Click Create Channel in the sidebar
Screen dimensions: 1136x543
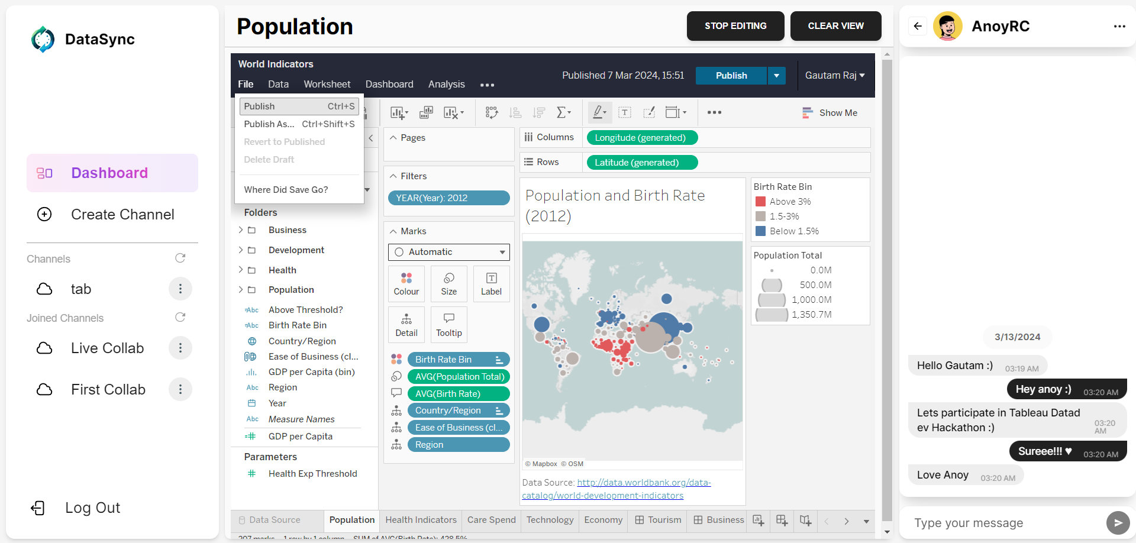tap(112, 214)
